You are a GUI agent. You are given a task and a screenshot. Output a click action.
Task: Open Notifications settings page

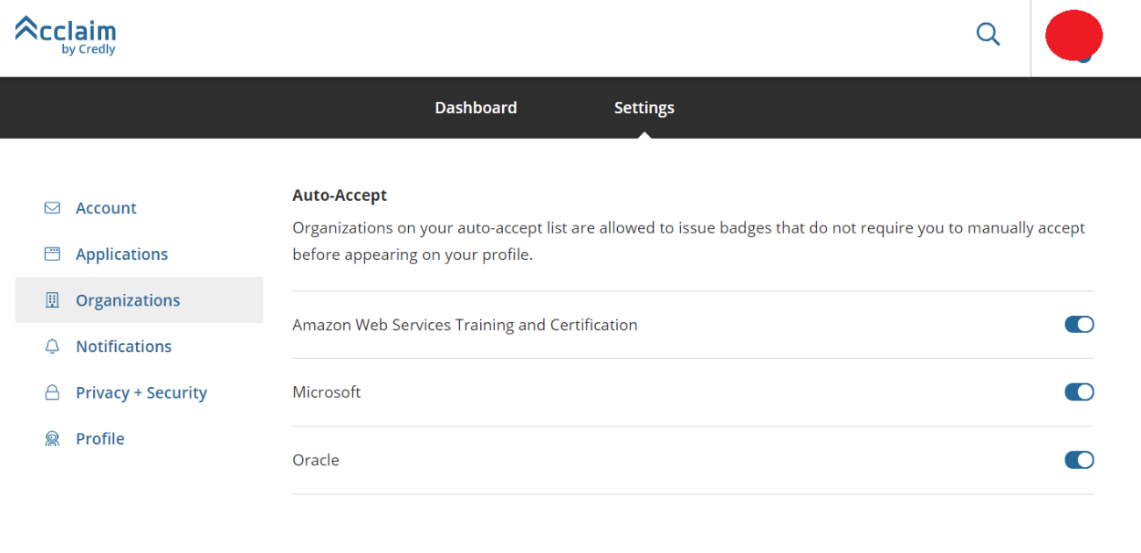(x=124, y=347)
